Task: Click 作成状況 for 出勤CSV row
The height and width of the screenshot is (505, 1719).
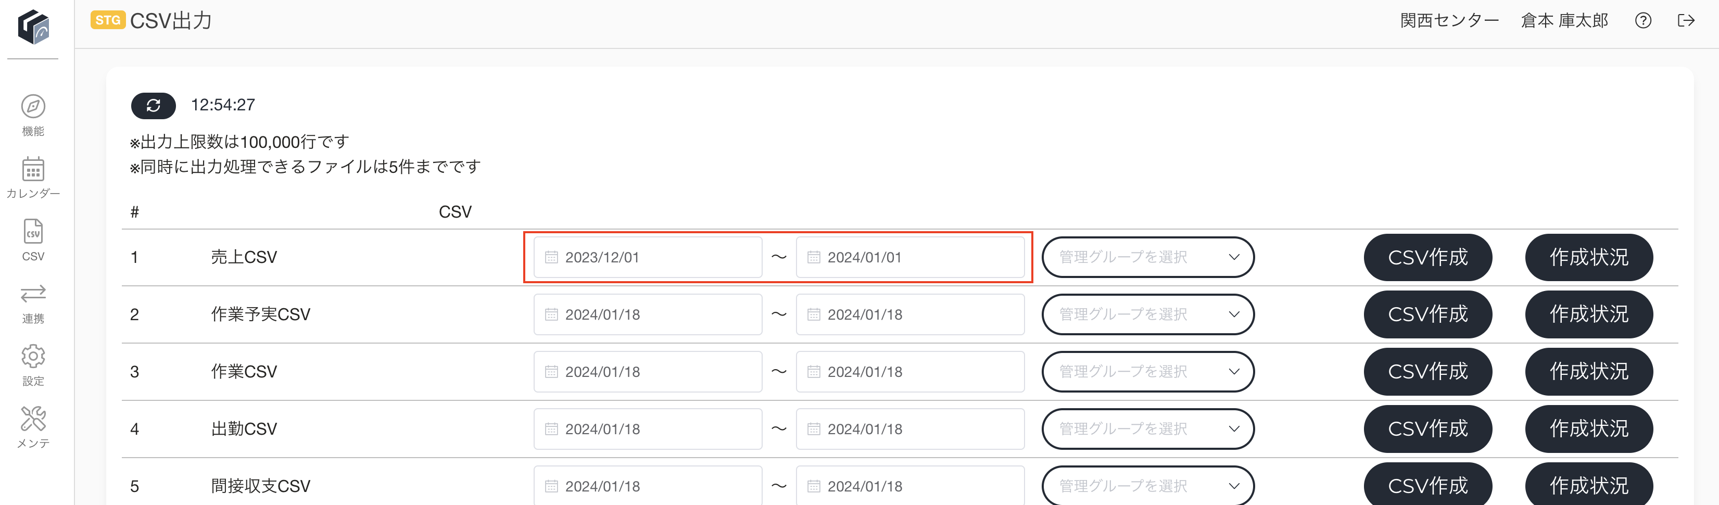Action: click(1589, 429)
